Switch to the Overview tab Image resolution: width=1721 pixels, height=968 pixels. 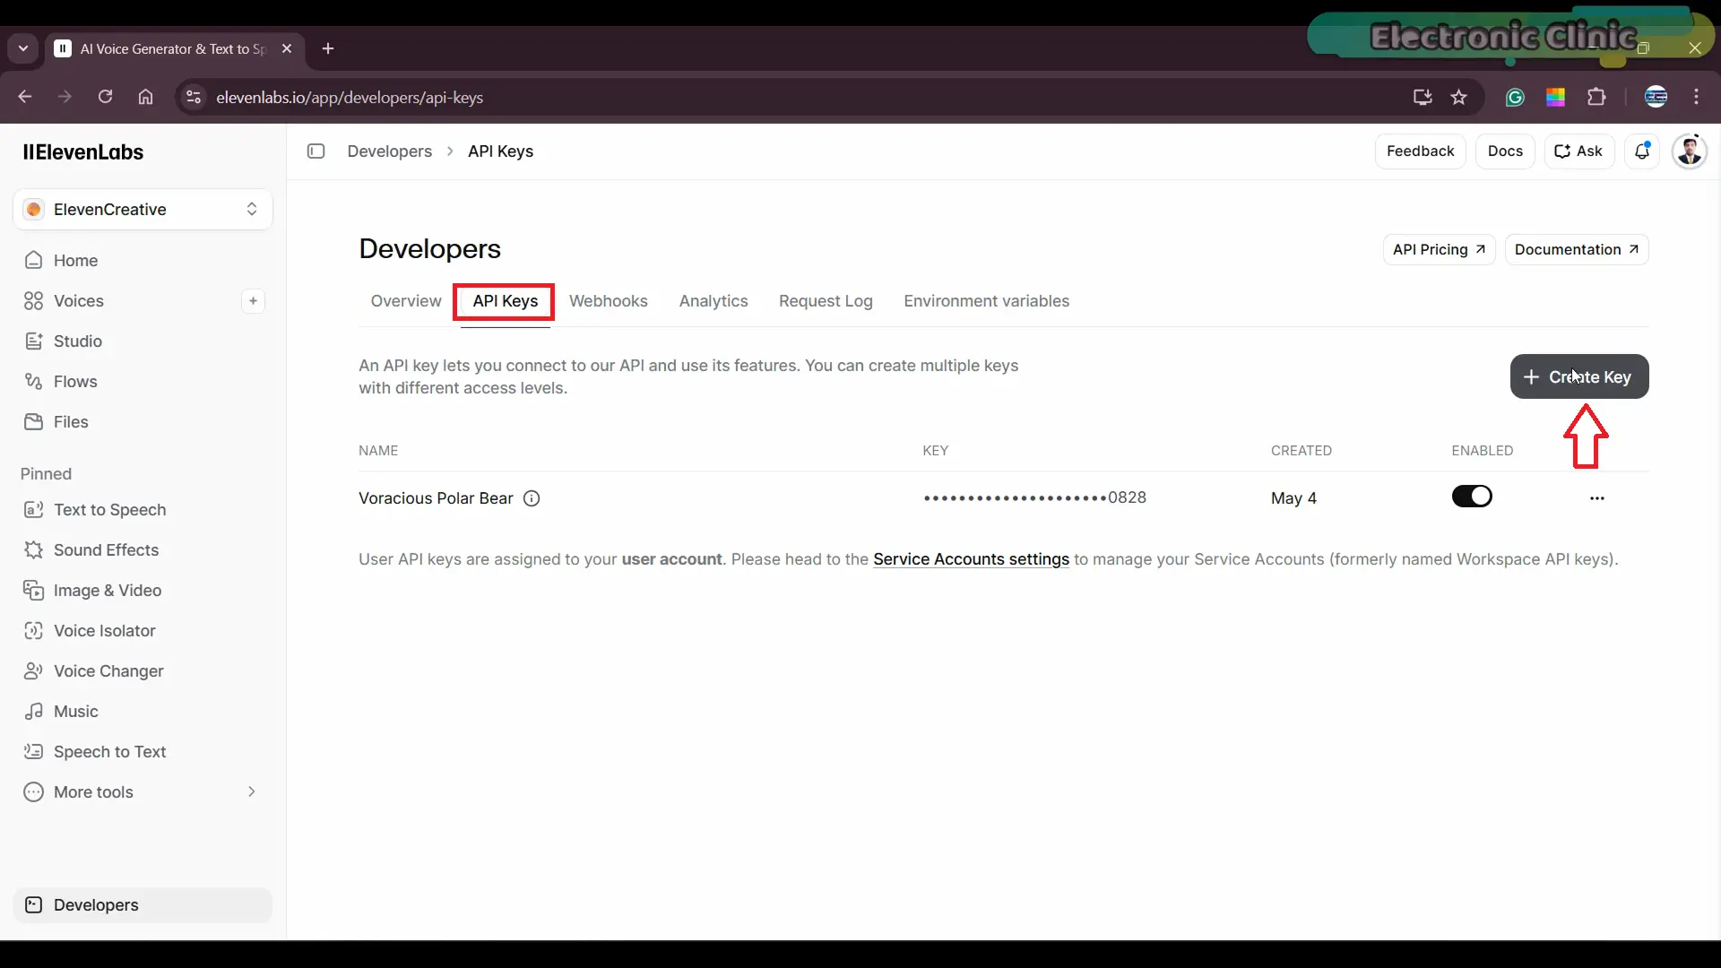(406, 301)
